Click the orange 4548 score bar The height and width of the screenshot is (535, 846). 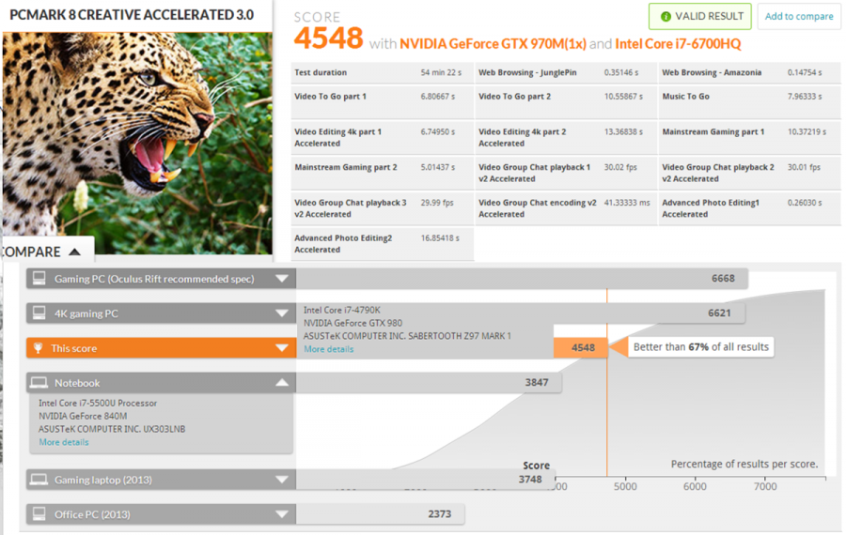[x=581, y=348]
